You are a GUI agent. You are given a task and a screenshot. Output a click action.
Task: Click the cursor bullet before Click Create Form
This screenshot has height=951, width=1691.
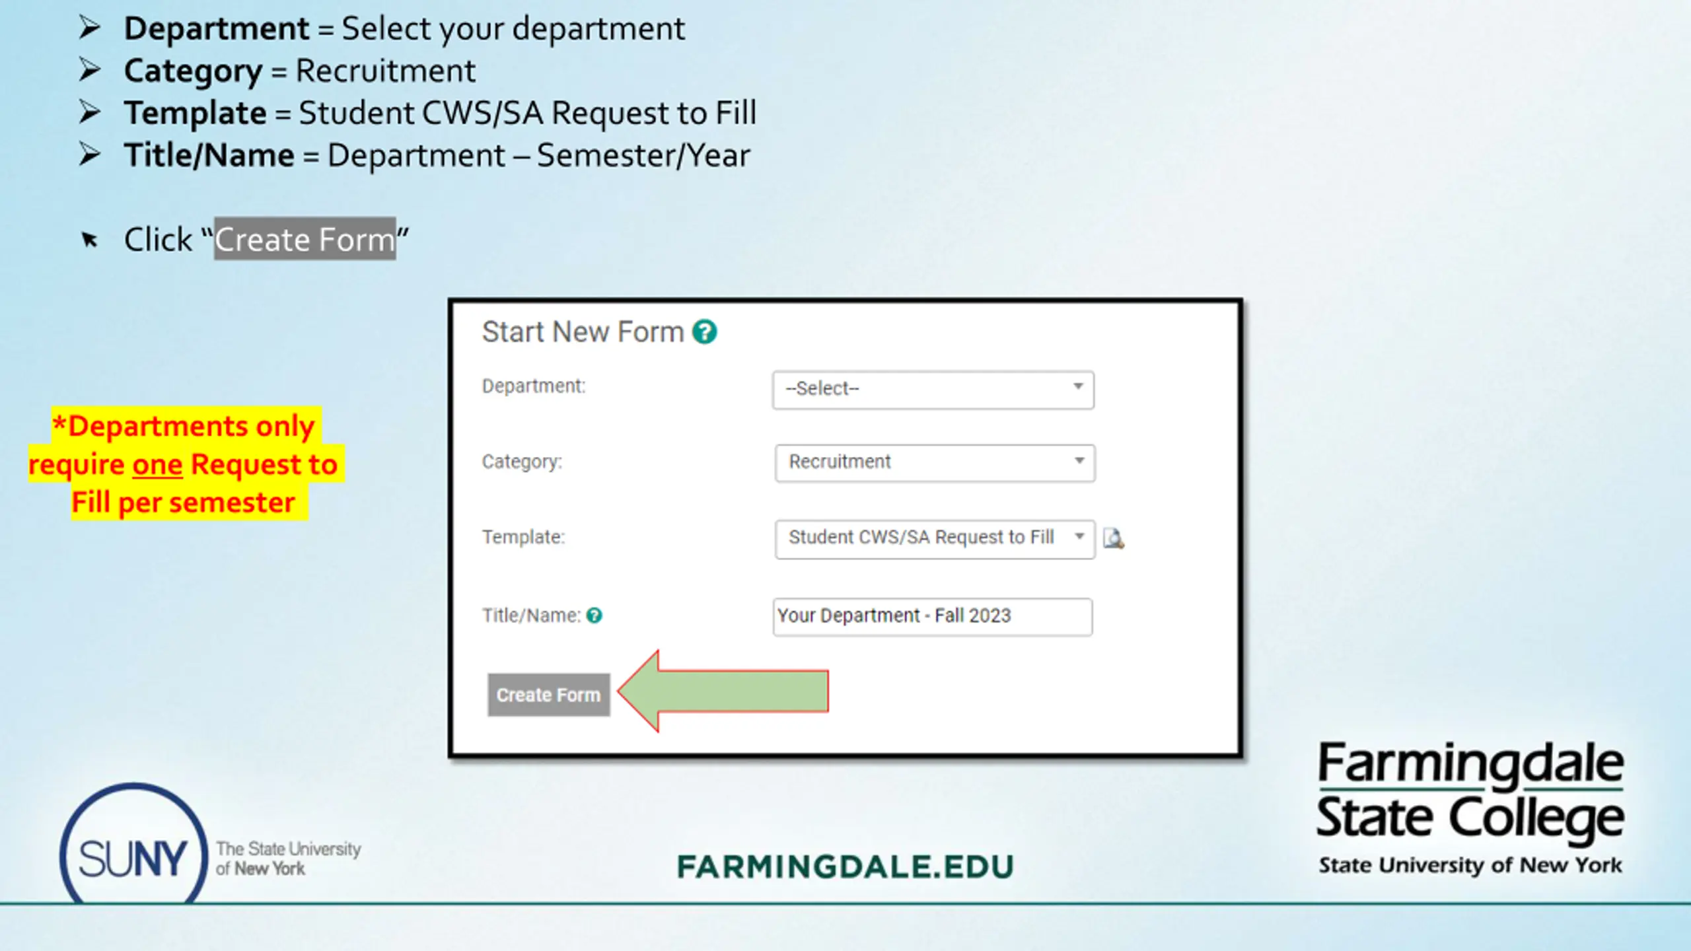pyautogui.click(x=89, y=239)
